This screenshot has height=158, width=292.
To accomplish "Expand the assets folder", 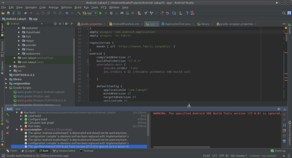I will click(x=10, y=66).
